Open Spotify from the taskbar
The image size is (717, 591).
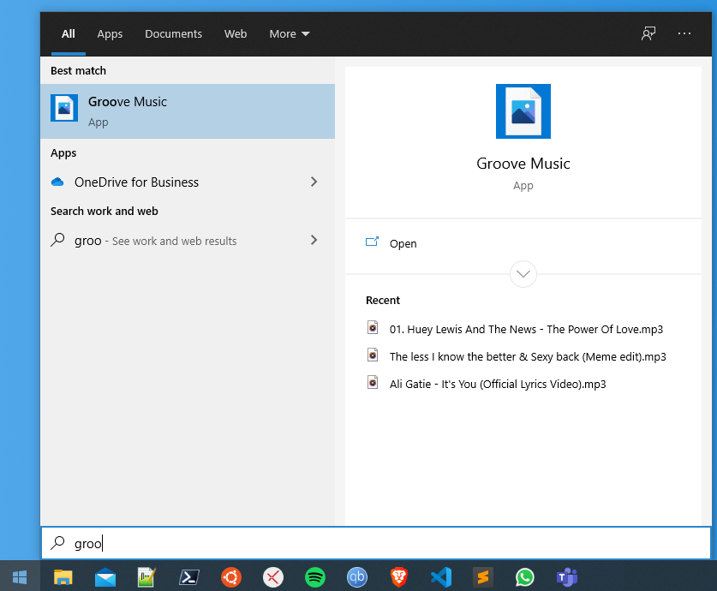point(315,577)
